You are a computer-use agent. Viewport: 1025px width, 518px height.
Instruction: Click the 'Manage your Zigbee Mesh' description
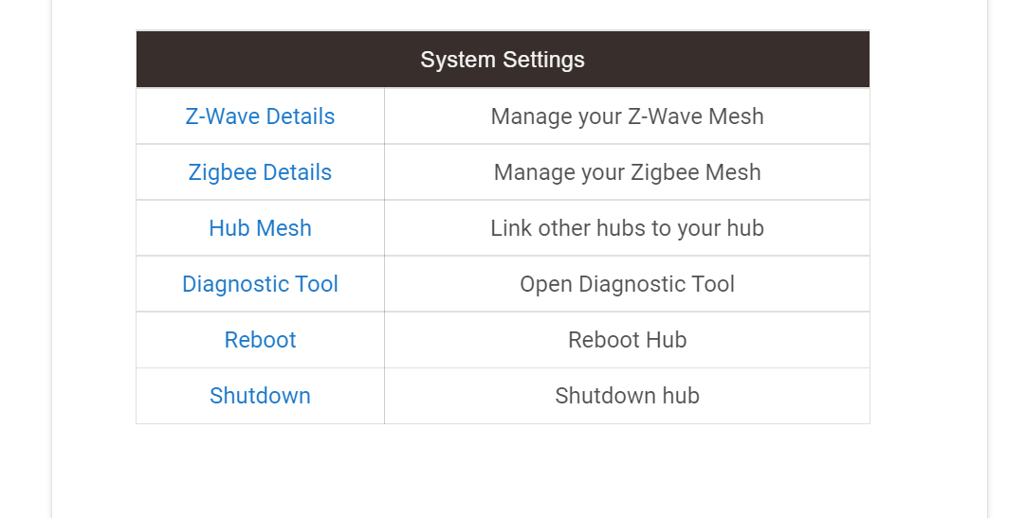click(627, 172)
